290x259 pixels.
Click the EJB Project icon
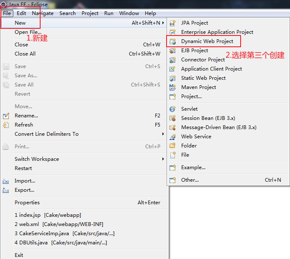point(172,51)
